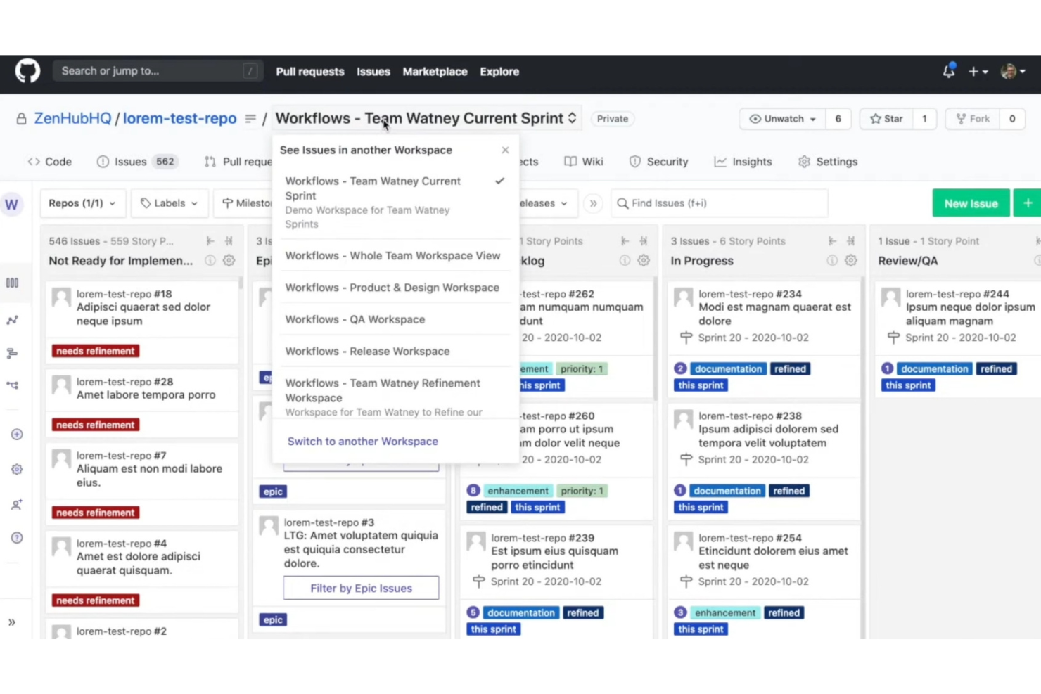Open the Insights tab
This screenshot has width=1041, height=694.
743,162
